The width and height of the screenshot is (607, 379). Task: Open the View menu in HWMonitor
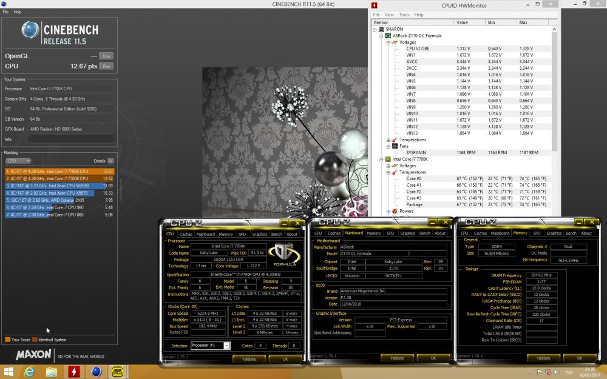(389, 15)
